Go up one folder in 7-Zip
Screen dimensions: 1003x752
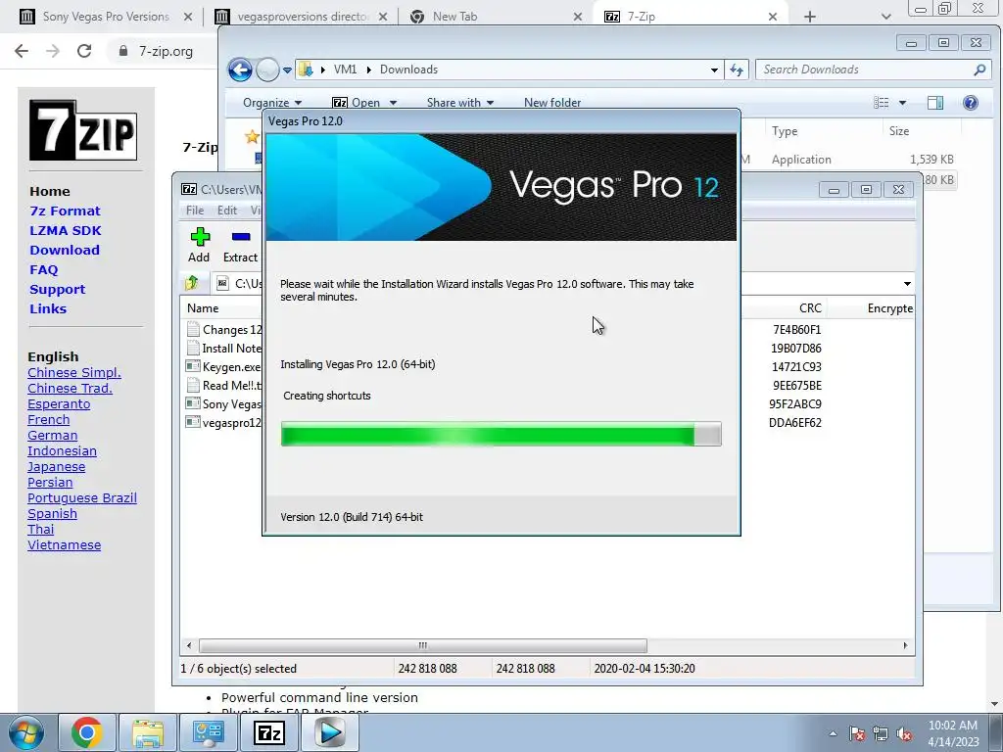tap(191, 283)
